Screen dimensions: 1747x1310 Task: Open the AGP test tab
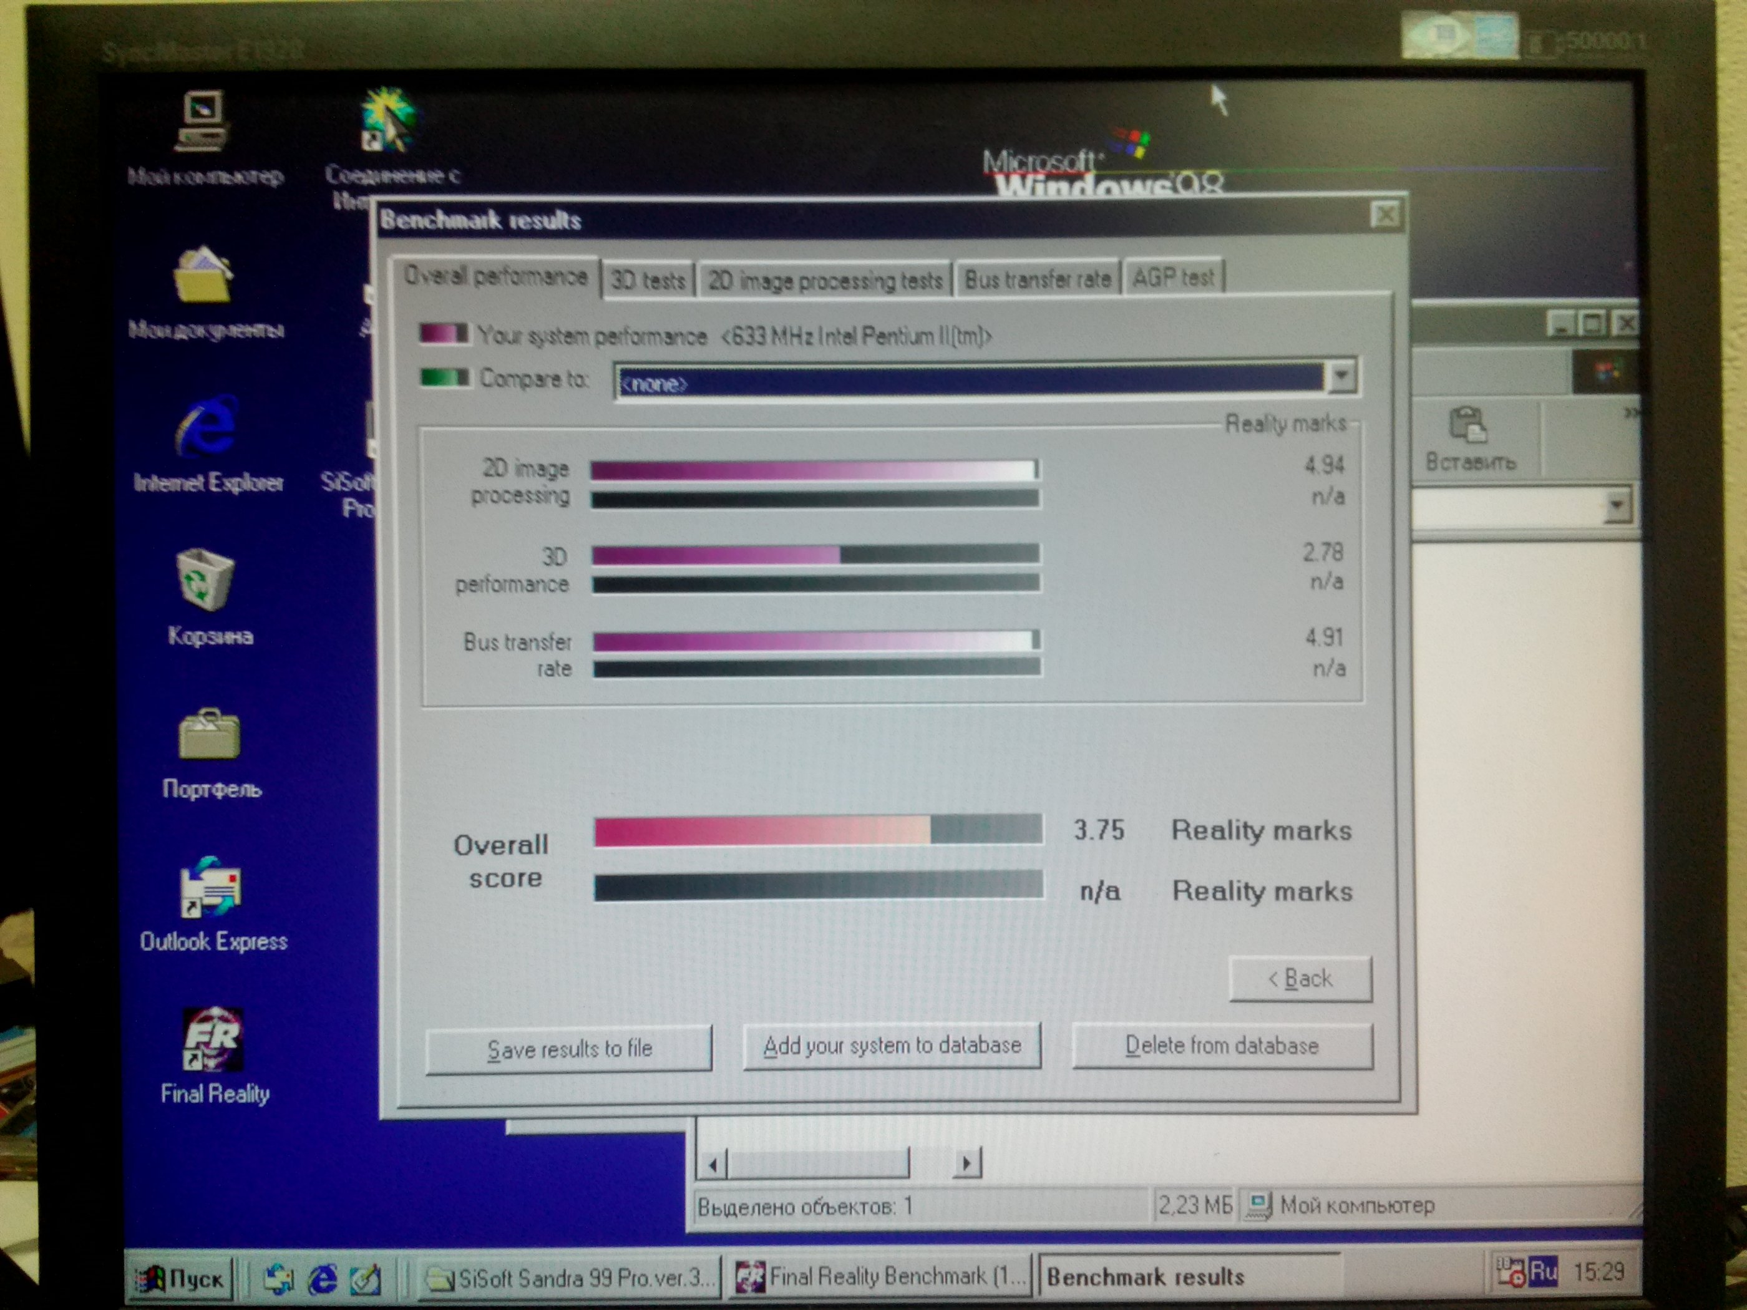[x=1173, y=278]
